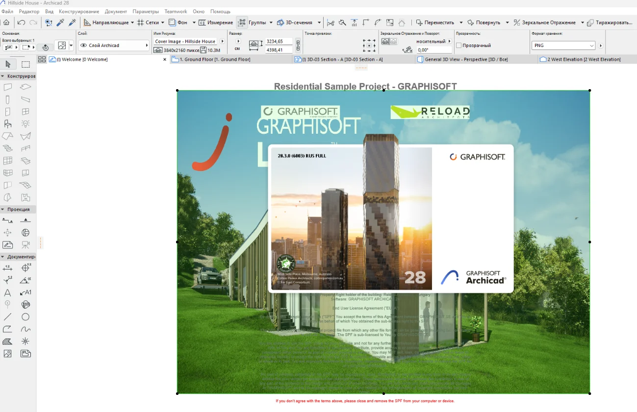The image size is (637, 412).
Task: Select the Column tool
Action: (8, 99)
